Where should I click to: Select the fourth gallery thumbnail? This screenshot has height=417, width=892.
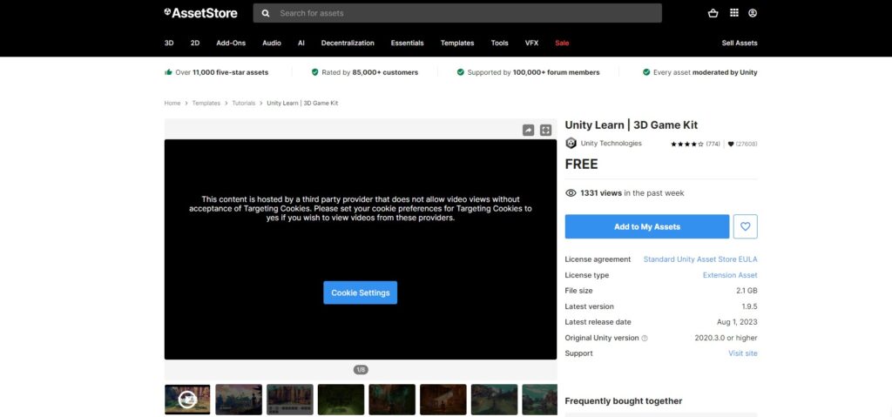tap(341, 400)
